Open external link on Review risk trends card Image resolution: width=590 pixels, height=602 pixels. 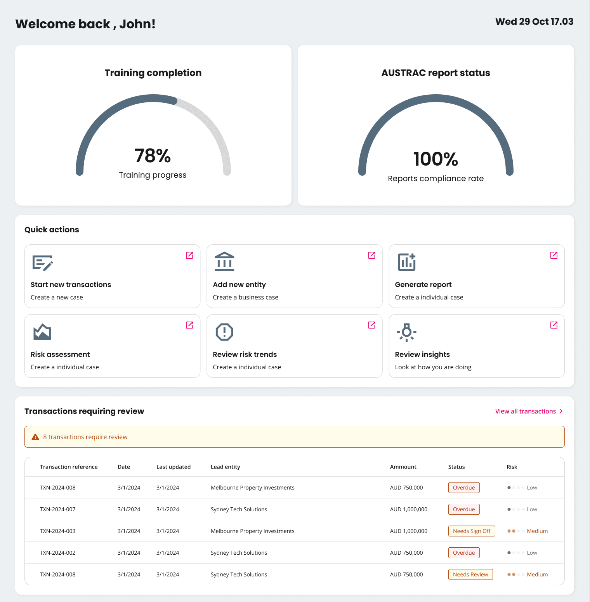pyautogui.click(x=371, y=325)
